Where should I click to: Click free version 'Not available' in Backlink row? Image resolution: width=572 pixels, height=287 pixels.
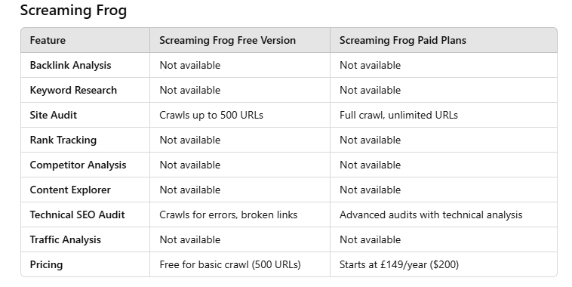(x=189, y=66)
